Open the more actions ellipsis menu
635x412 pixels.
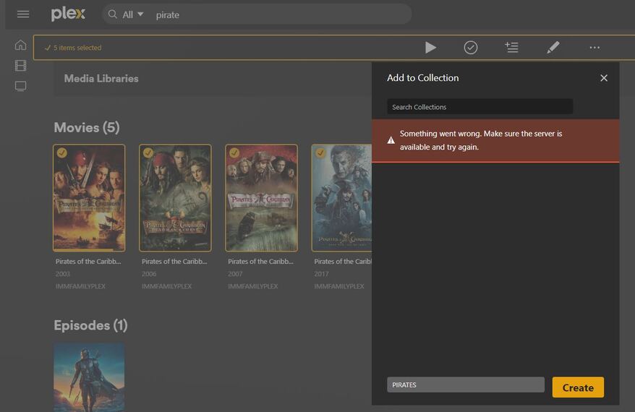pos(594,48)
